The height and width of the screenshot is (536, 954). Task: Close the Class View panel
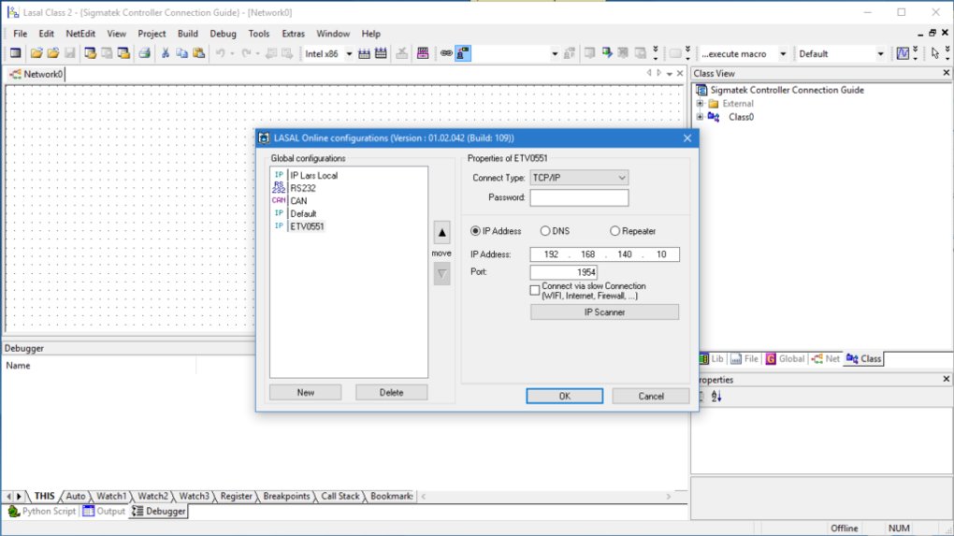947,73
